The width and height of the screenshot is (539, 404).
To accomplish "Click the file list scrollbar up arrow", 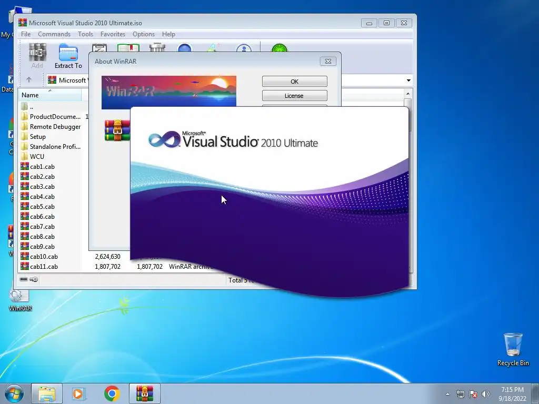I will coord(408,94).
